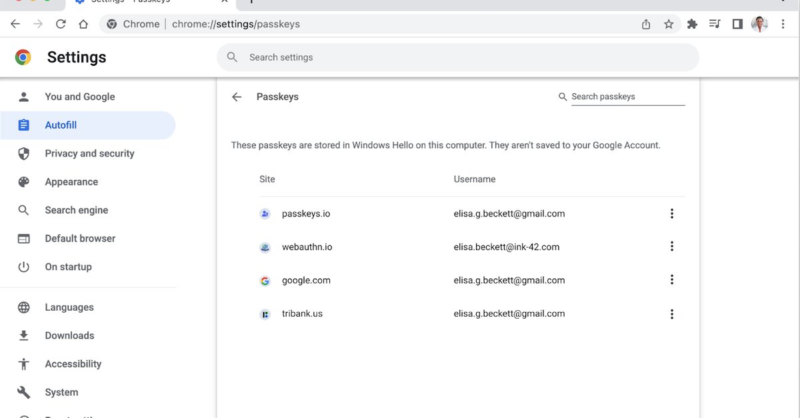
Task: Click the window icon beside Default browser
Action: [24, 238]
